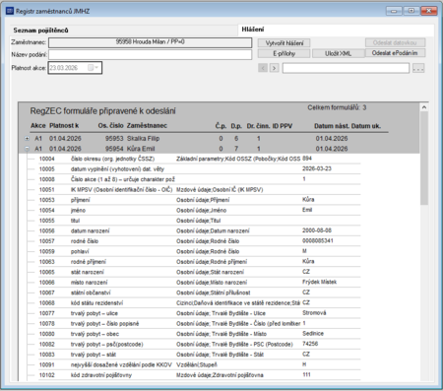Click the Název podání input field

(x=151, y=54)
